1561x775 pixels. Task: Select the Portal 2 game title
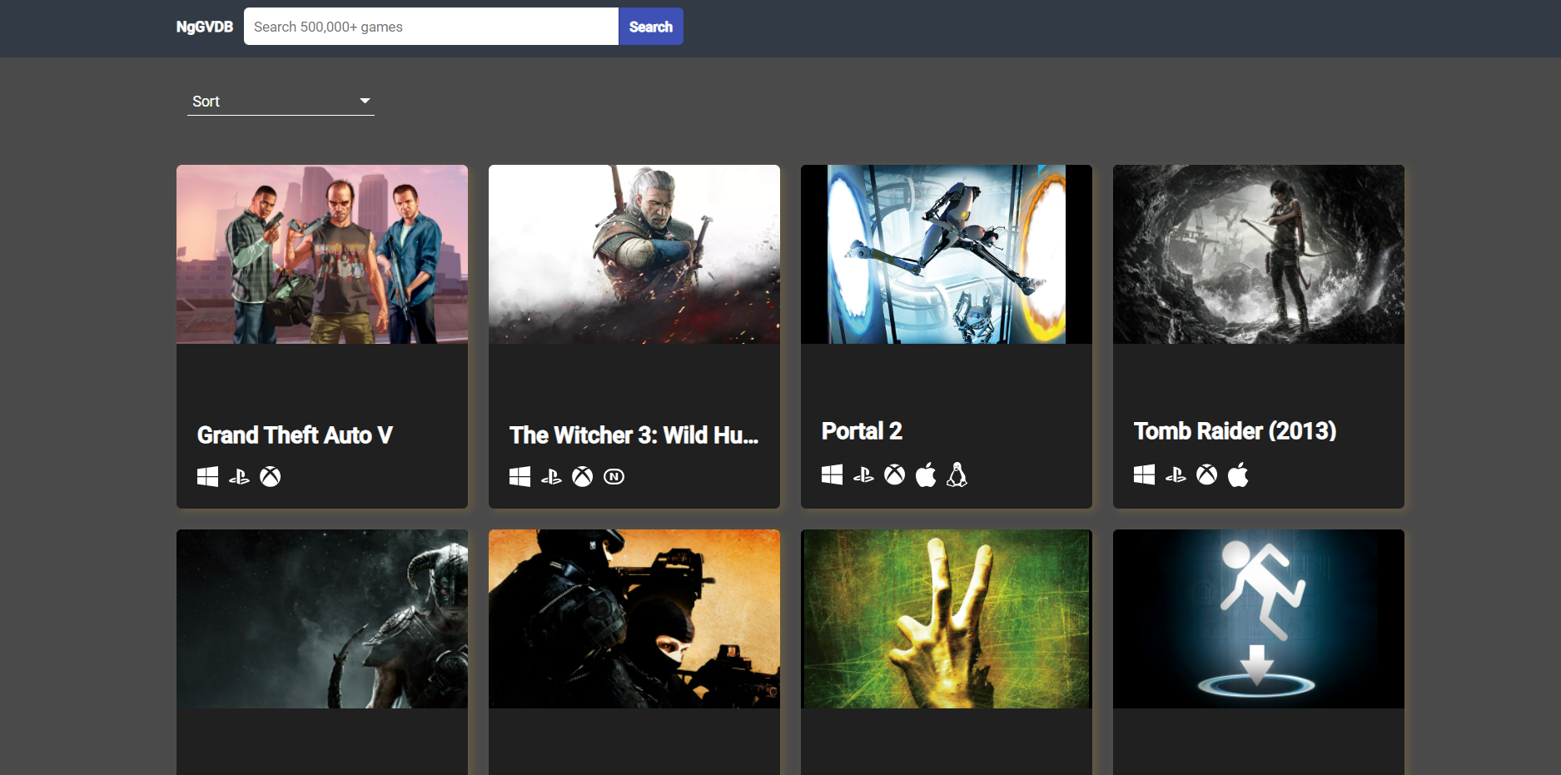[x=861, y=431]
